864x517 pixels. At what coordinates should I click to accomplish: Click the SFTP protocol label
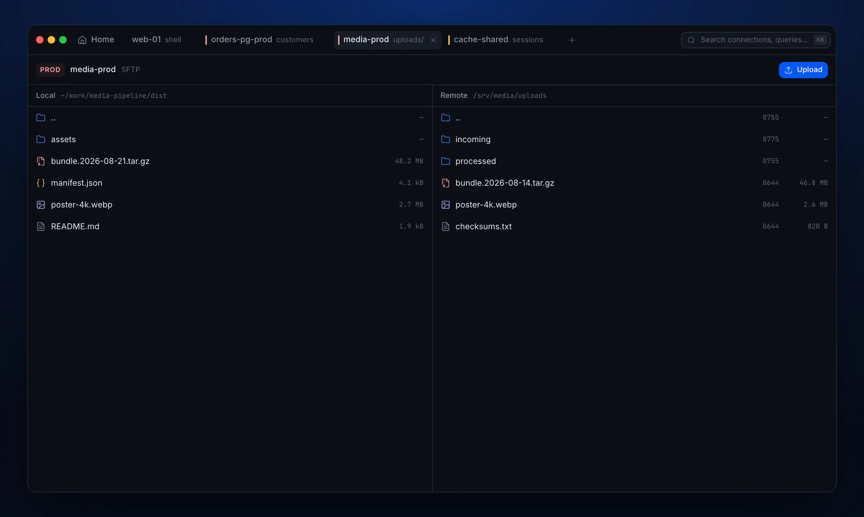(131, 70)
